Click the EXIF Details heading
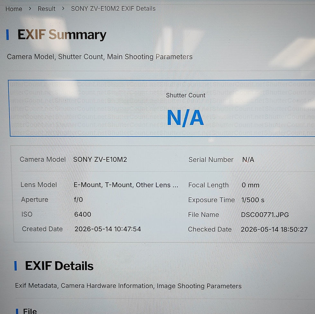The height and width of the screenshot is (314, 315). point(59,266)
